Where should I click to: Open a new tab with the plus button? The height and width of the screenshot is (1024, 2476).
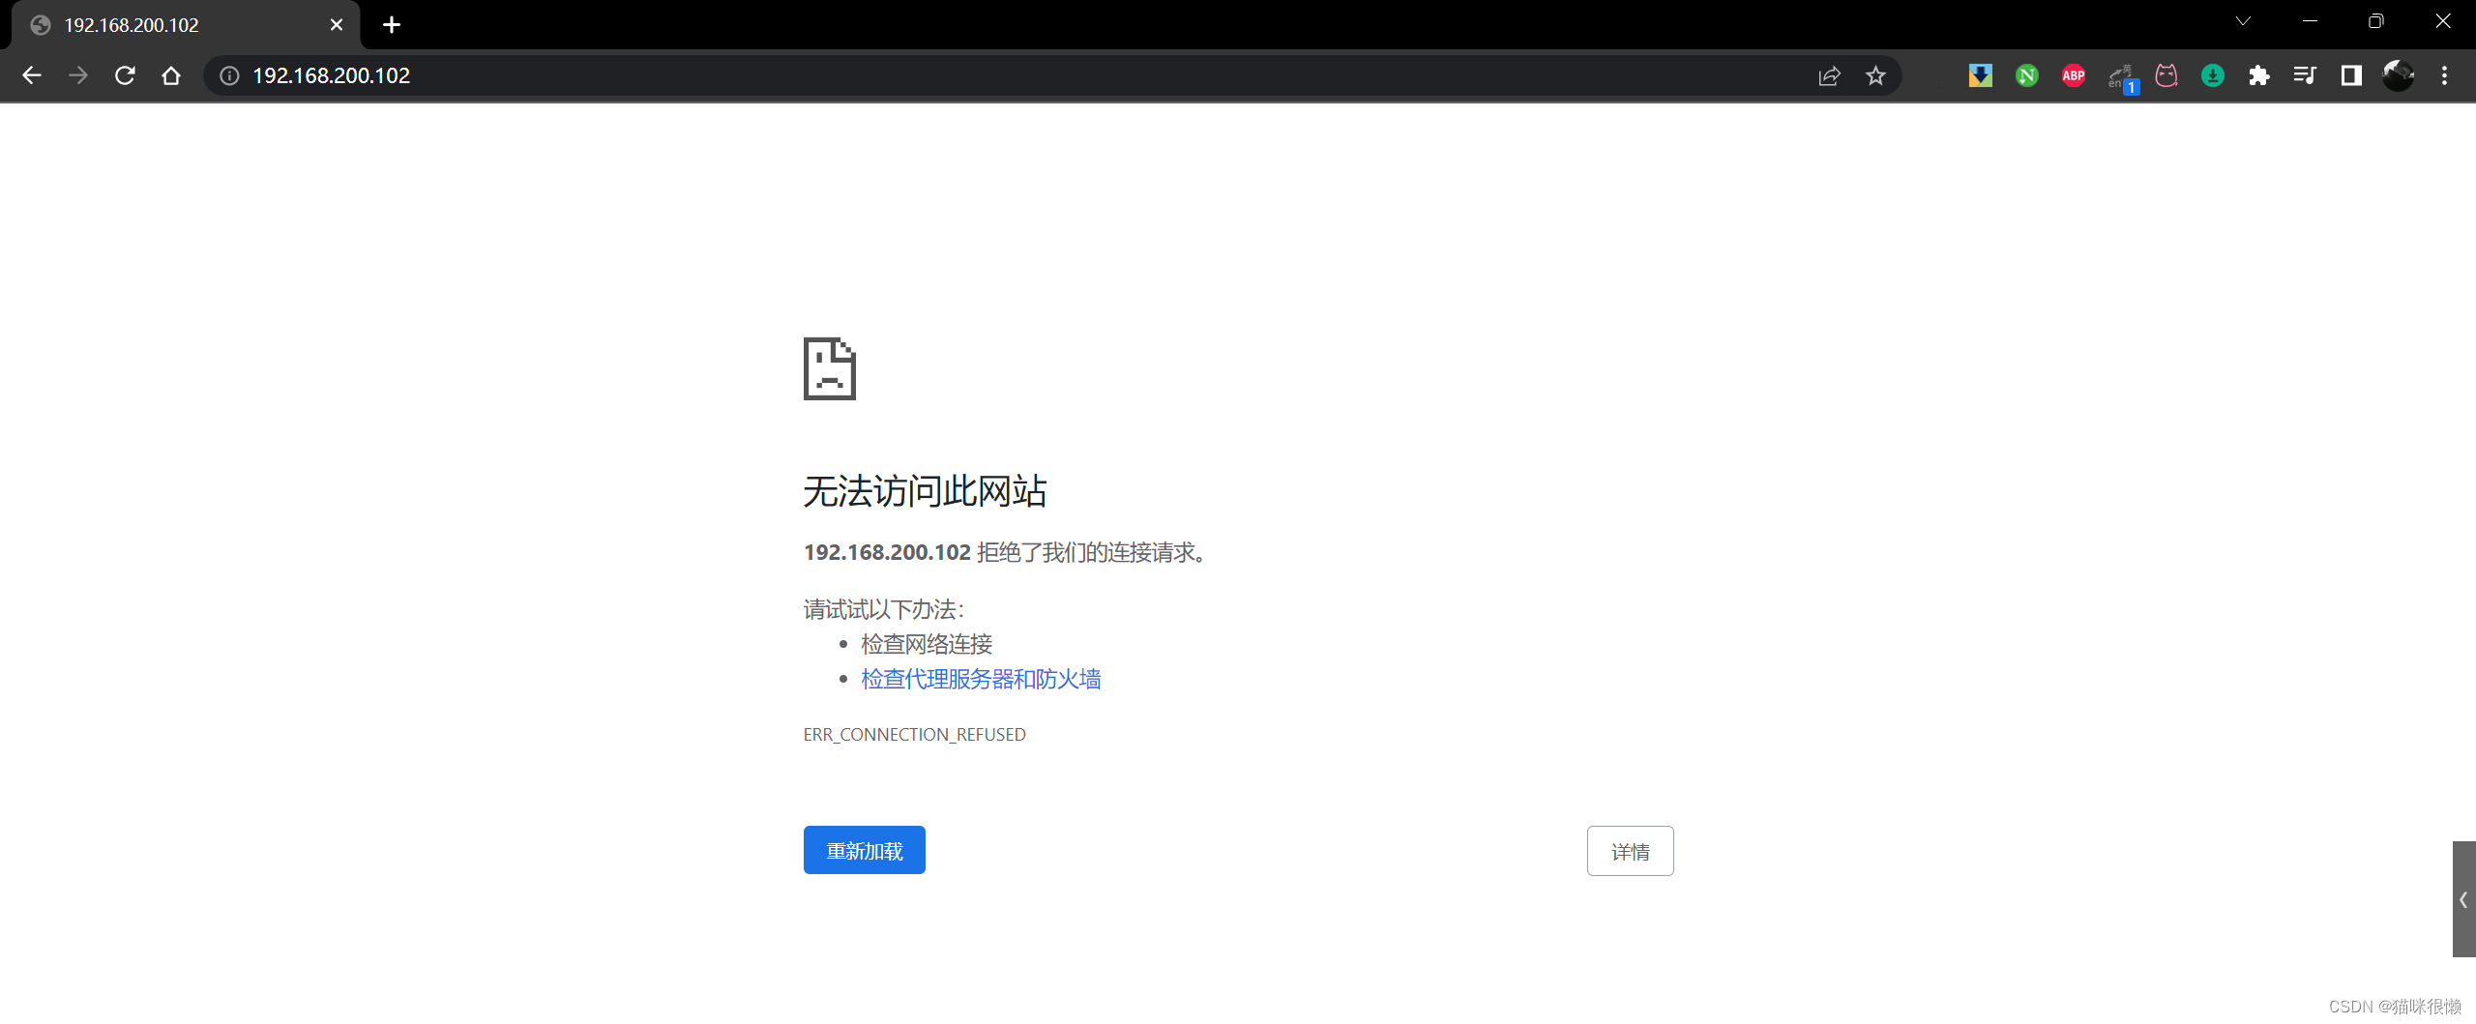[x=391, y=24]
